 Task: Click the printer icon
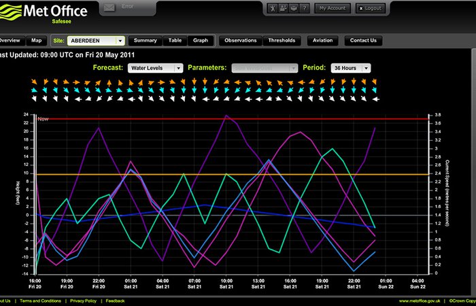(294, 8)
